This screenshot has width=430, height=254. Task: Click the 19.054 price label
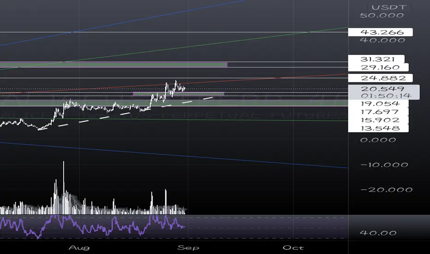(378, 103)
